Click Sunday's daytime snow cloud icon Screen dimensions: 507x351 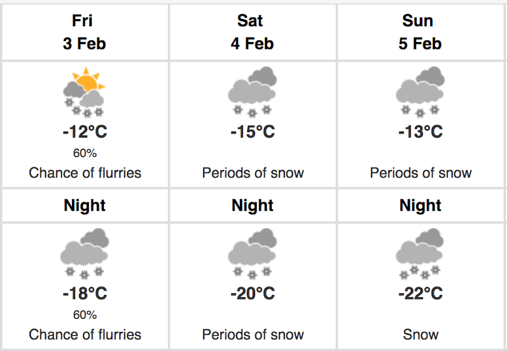click(x=420, y=92)
